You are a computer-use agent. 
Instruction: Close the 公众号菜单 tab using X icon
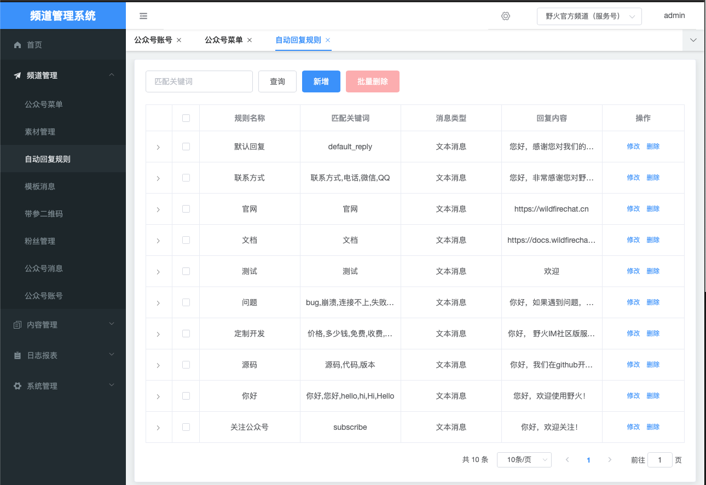pyautogui.click(x=250, y=40)
